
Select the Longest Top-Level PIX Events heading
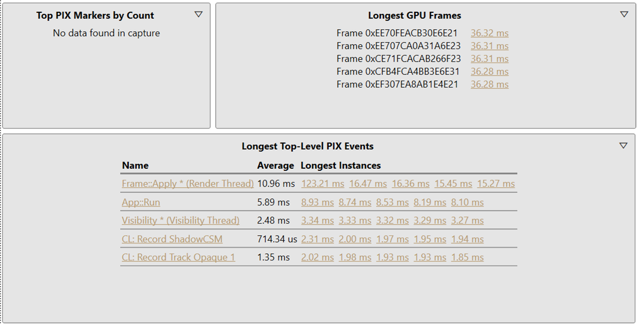pyautogui.click(x=307, y=147)
